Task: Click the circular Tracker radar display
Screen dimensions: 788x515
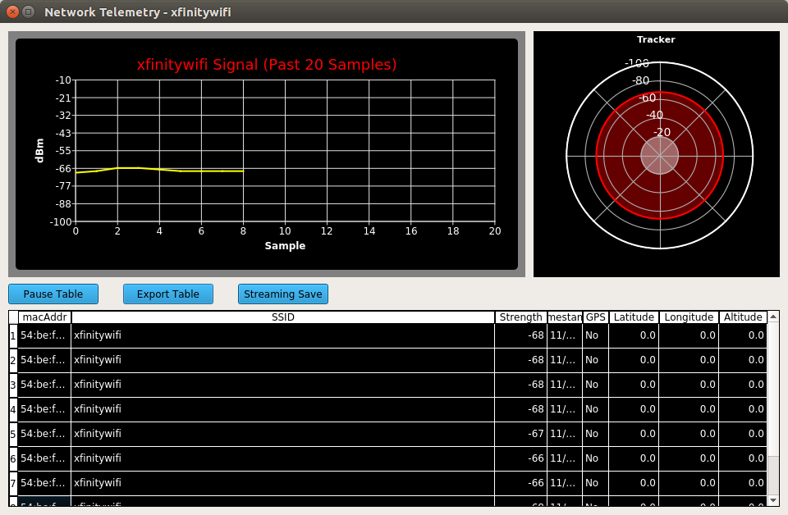Action: [x=657, y=156]
